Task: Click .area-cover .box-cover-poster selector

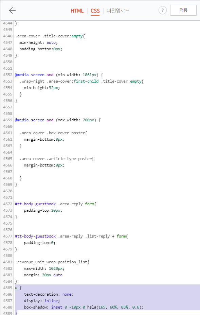Action: (53, 133)
